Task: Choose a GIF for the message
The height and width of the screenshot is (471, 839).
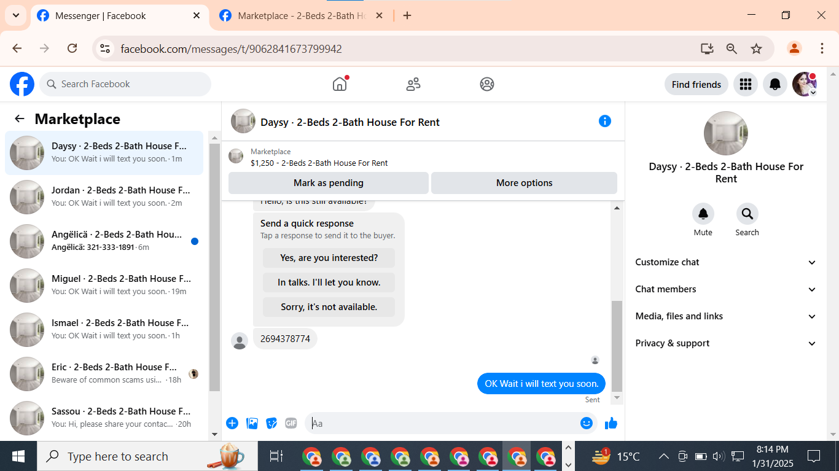Action: (x=291, y=423)
